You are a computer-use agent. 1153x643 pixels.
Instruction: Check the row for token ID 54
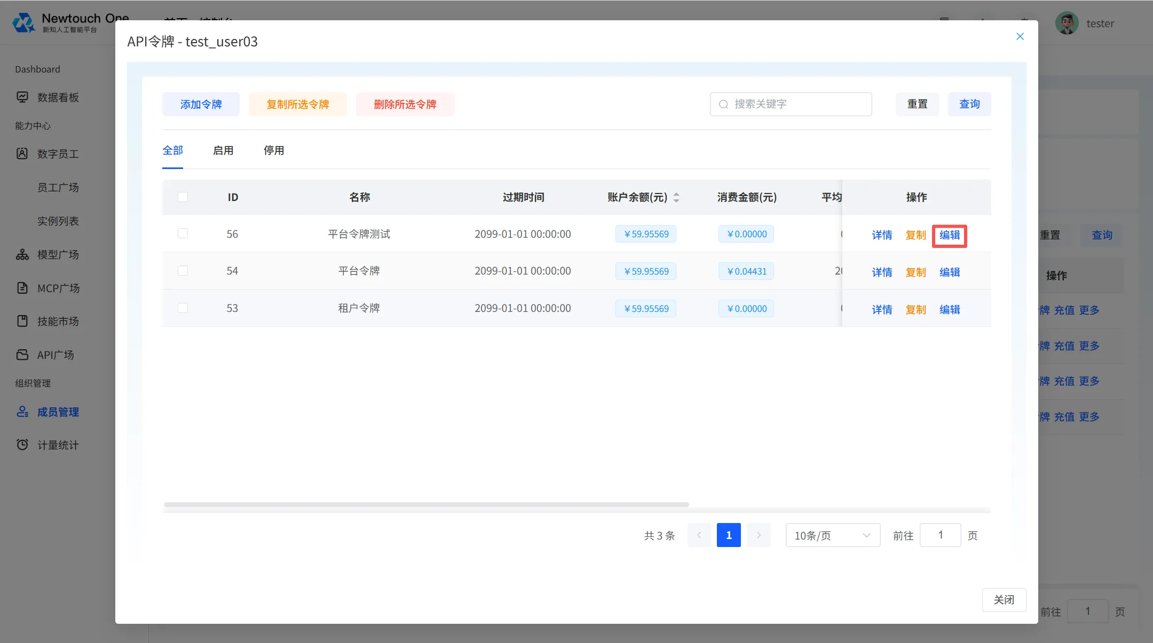pos(183,271)
